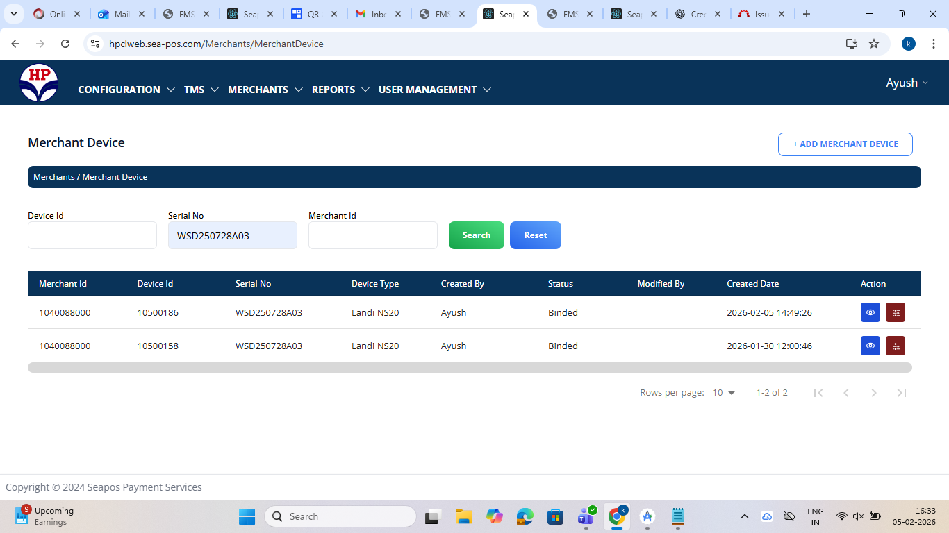Screen dimensions: 949x533
Task: Go to first page of results
Action: coord(818,393)
